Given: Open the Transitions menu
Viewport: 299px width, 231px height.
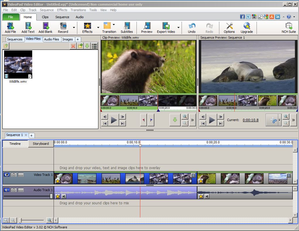Looking at the screenshot, I should (78, 10).
